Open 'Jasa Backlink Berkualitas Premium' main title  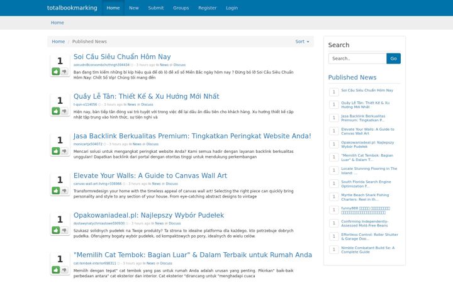pos(192,136)
